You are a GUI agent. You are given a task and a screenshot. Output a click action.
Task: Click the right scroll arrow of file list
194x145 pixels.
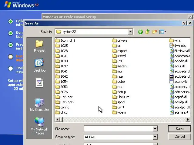(x=188, y=120)
